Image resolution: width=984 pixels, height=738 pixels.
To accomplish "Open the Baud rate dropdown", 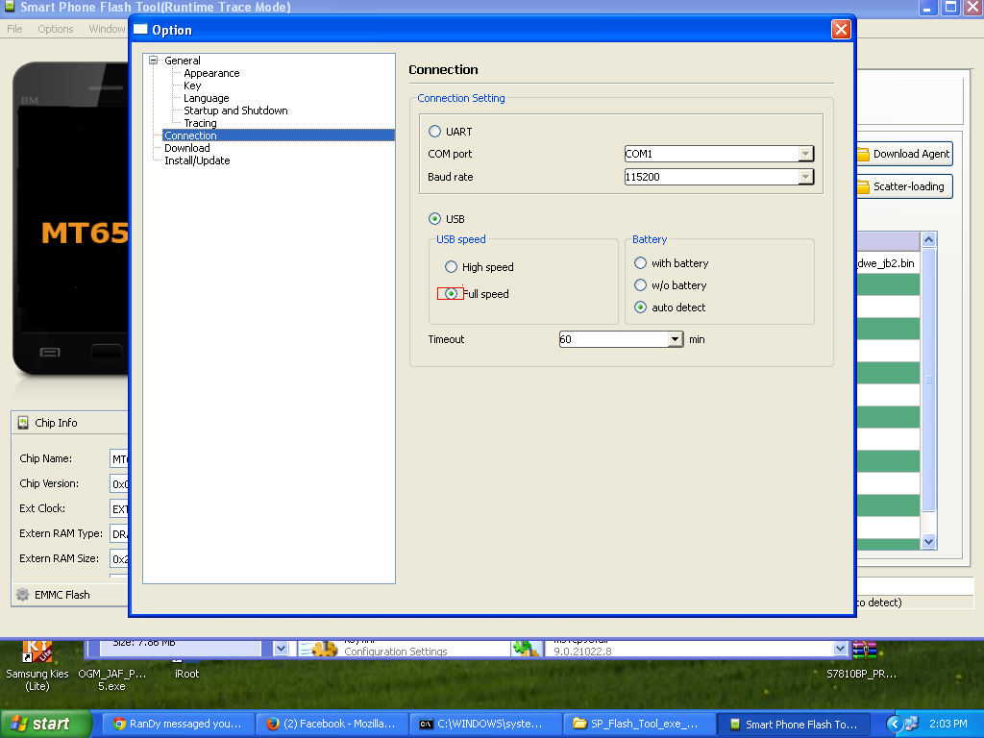I will click(805, 177).
